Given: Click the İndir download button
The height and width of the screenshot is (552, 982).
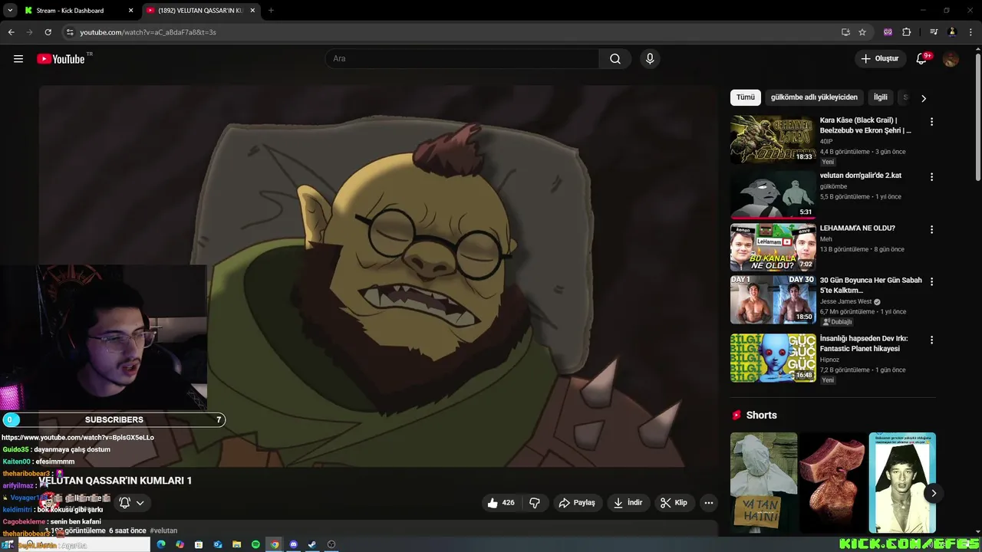Looking at the screenshot, I should (x=628, y=503).
